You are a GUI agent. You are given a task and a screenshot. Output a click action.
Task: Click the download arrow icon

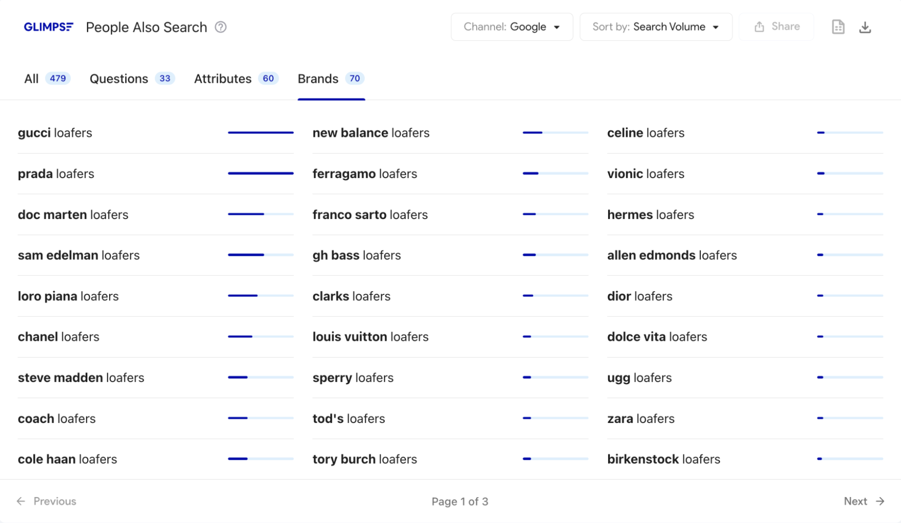pyautogui.click(x=865, y=27)
